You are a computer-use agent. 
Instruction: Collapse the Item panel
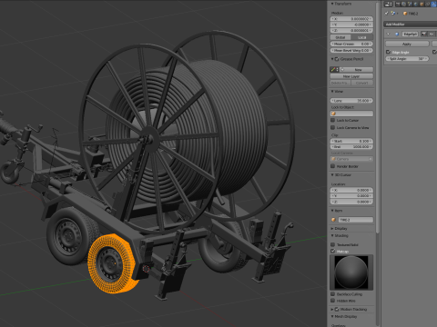332,211
